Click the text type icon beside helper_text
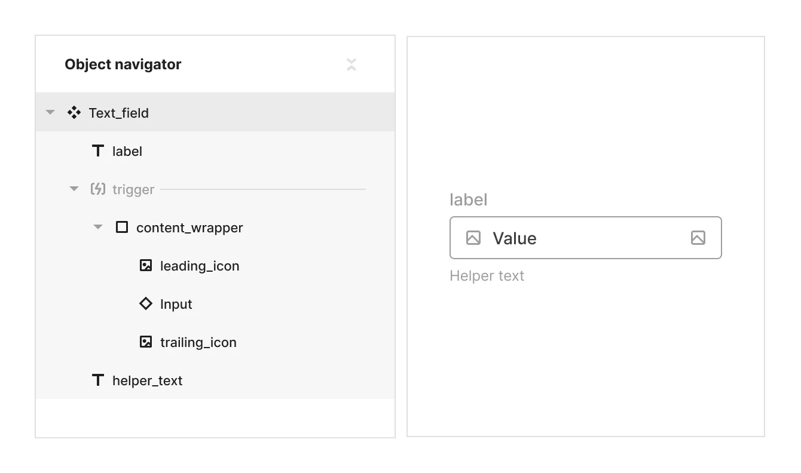The image size is (801, 473). (x=98, y=380)
